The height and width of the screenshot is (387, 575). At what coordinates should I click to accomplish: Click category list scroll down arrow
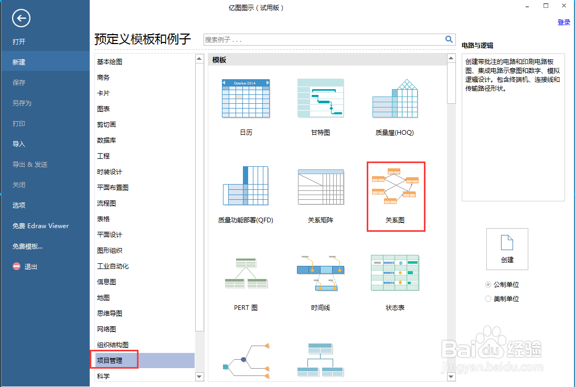coord(199,377)
